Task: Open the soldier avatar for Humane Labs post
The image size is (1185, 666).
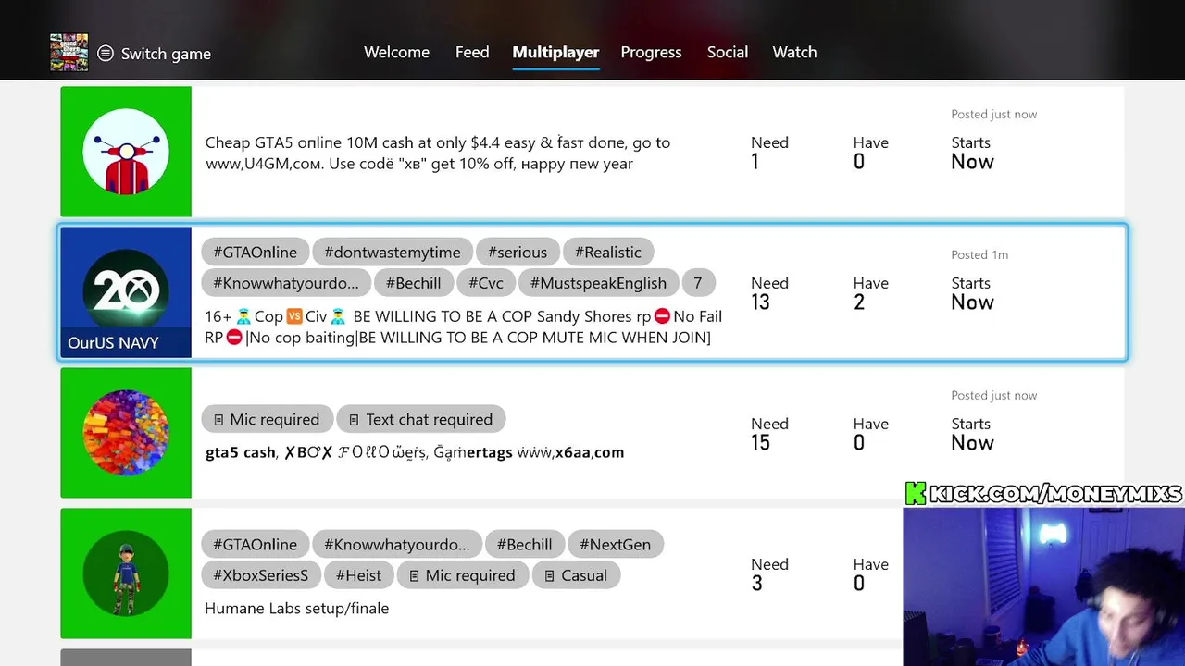Action: pyautogui.click(x=126, y=573)
